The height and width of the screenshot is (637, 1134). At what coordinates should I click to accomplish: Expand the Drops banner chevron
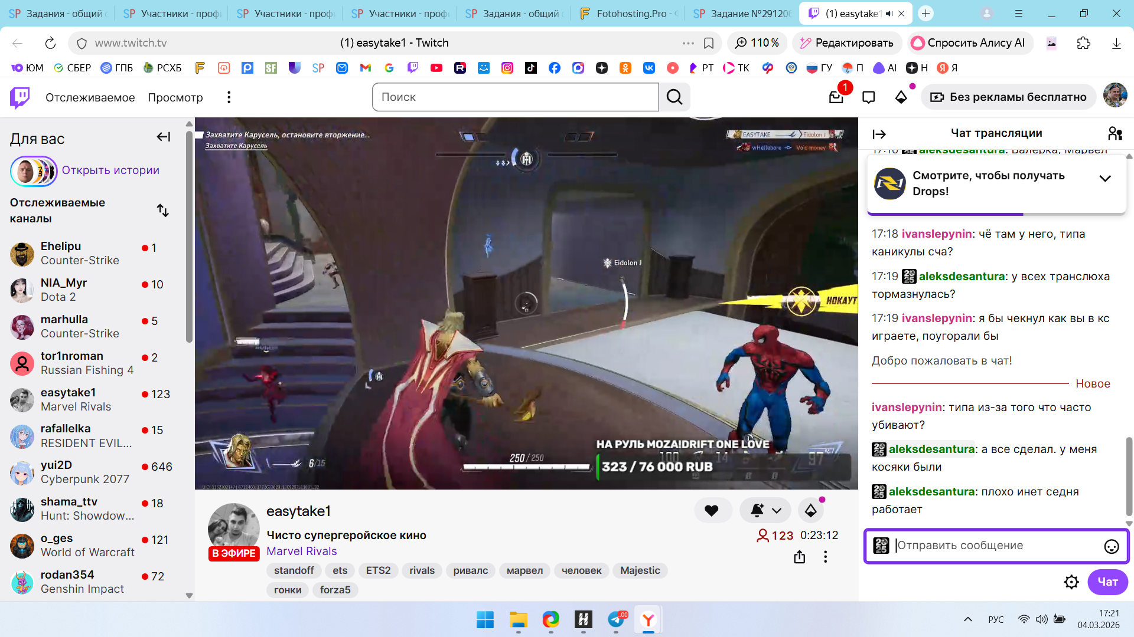click(x=1105, y=179)
